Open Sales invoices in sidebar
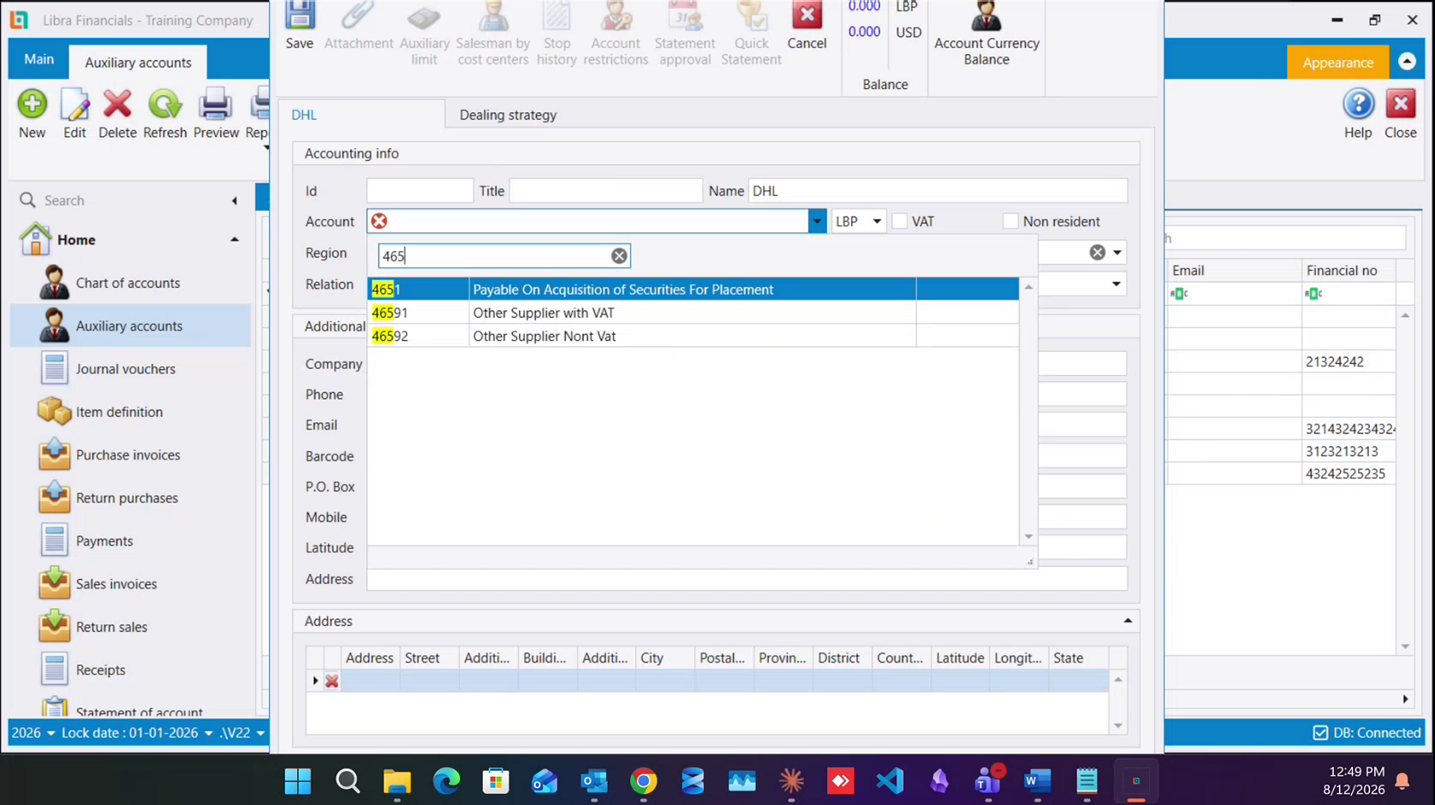Image resolution: width=1435 pixels, height=805 pixels. [x=116, y=584]
